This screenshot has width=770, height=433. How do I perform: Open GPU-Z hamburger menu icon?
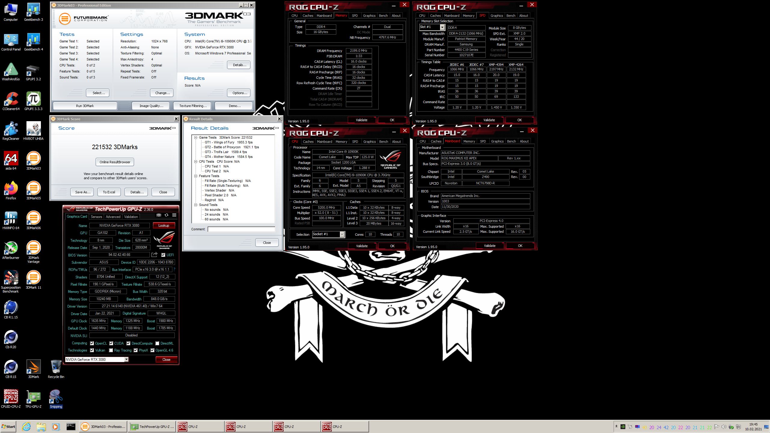coord(174,215)
